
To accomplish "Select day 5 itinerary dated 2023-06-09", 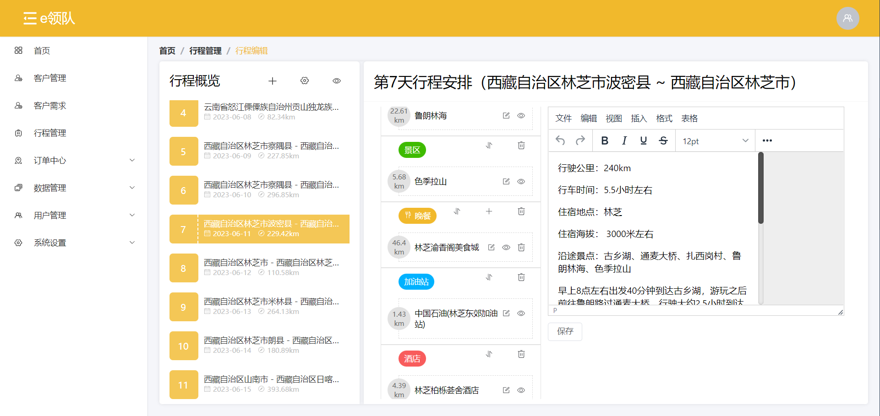I will pos(259,151).
